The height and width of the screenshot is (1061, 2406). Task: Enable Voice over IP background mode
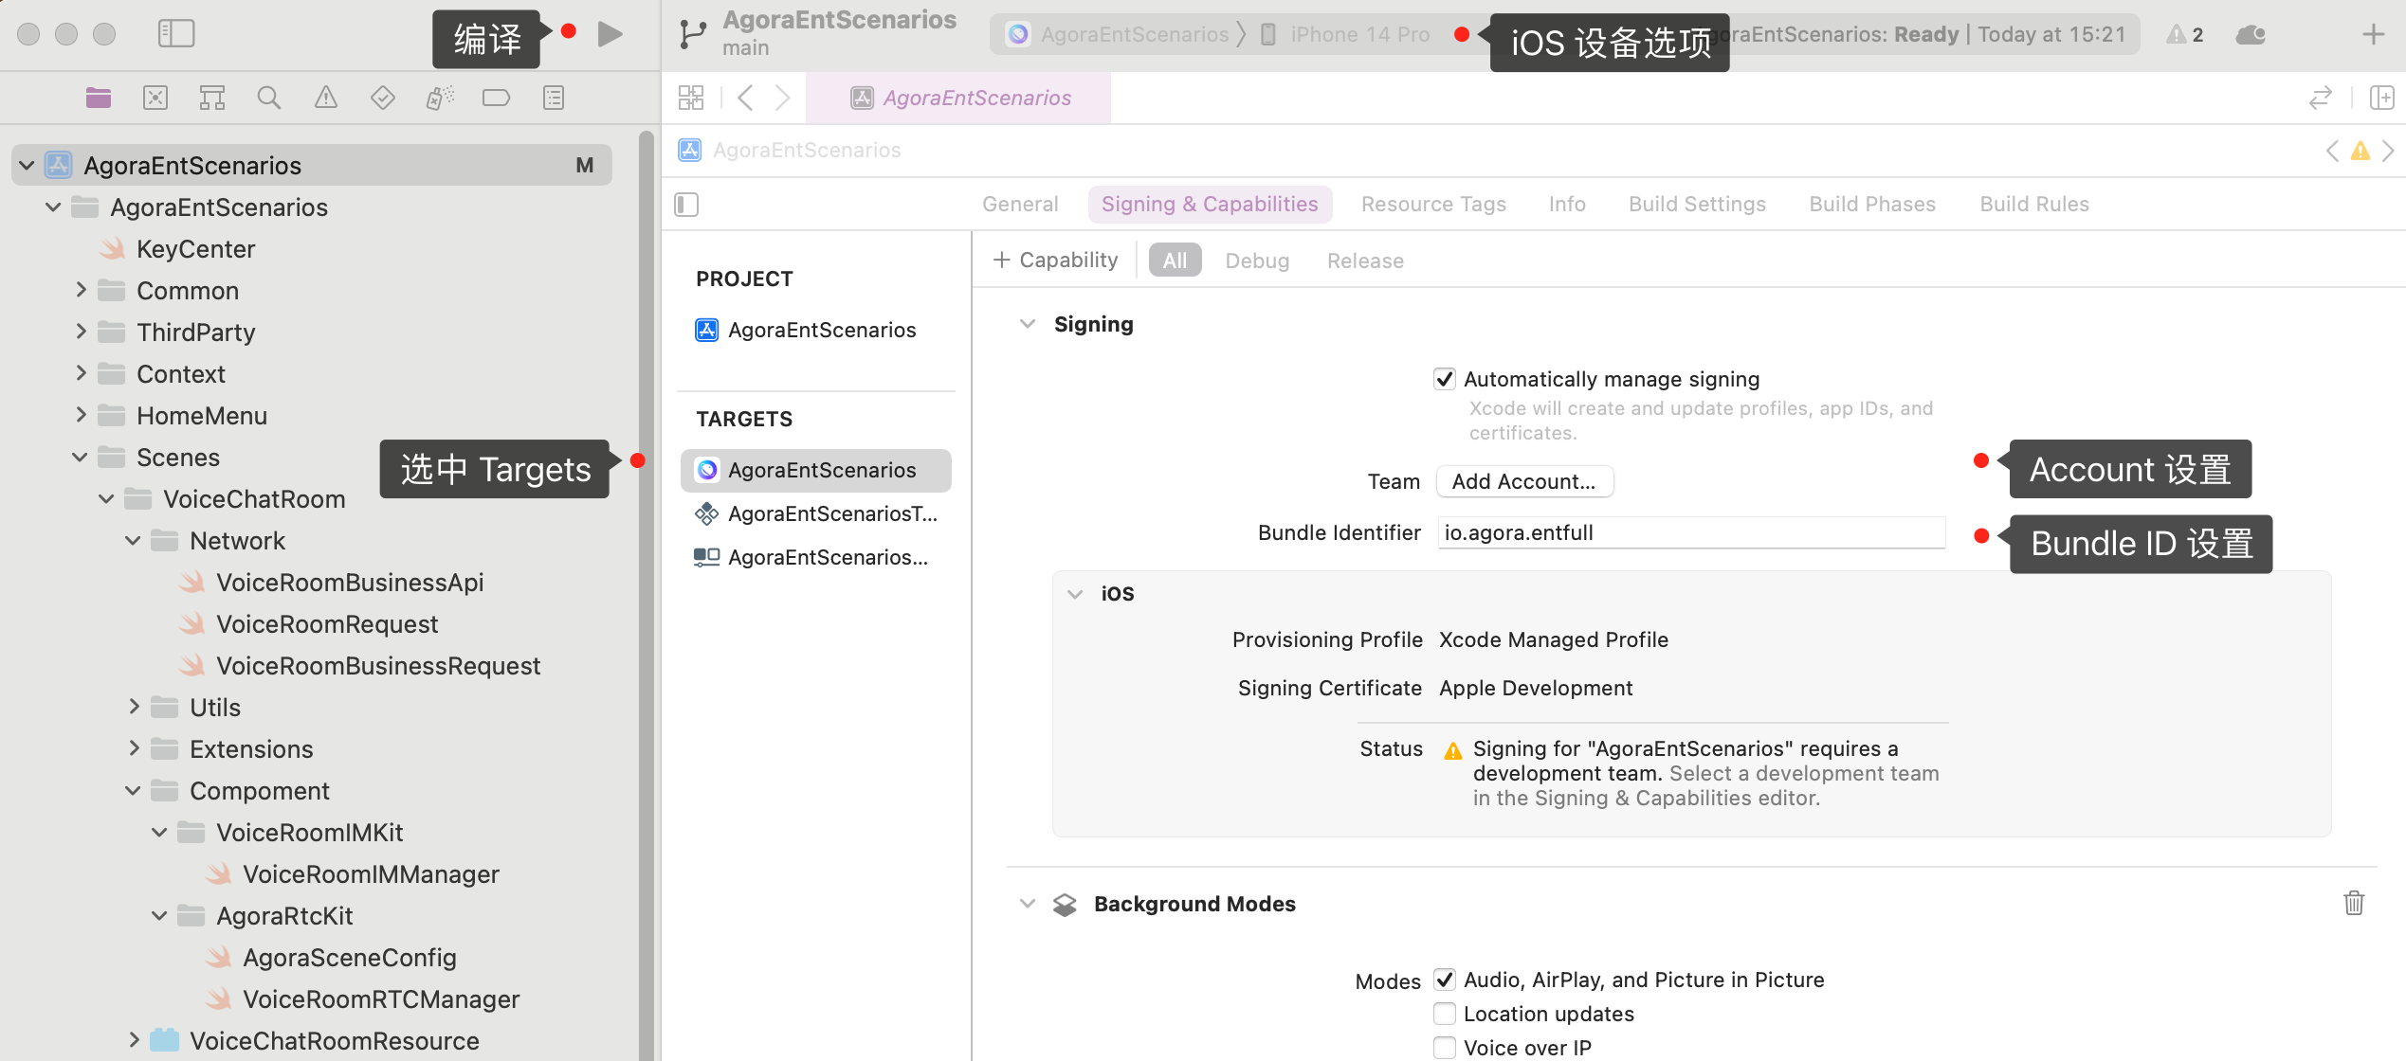[x=1445, y=1048]
